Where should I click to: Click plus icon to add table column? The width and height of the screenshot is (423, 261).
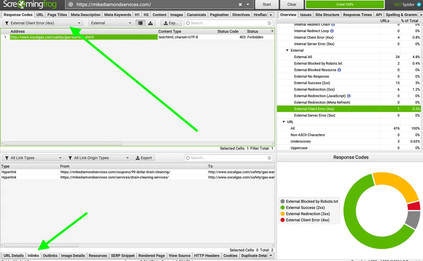272,31
